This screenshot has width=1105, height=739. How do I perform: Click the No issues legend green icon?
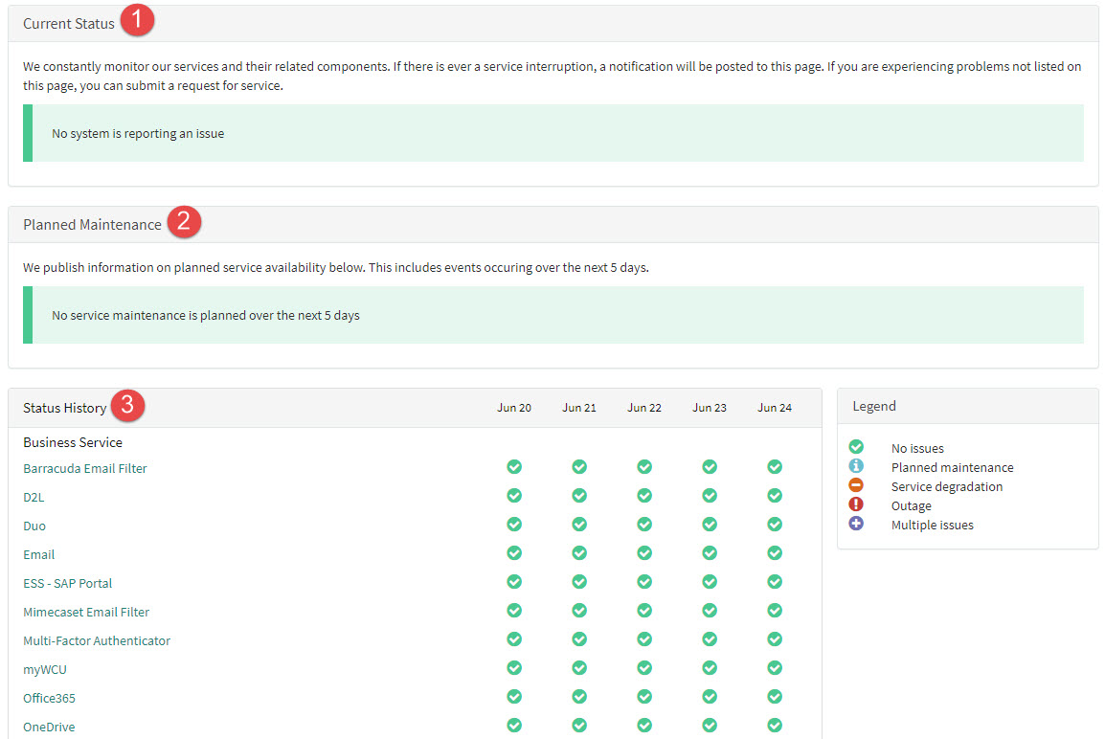(x=856, y=447)
